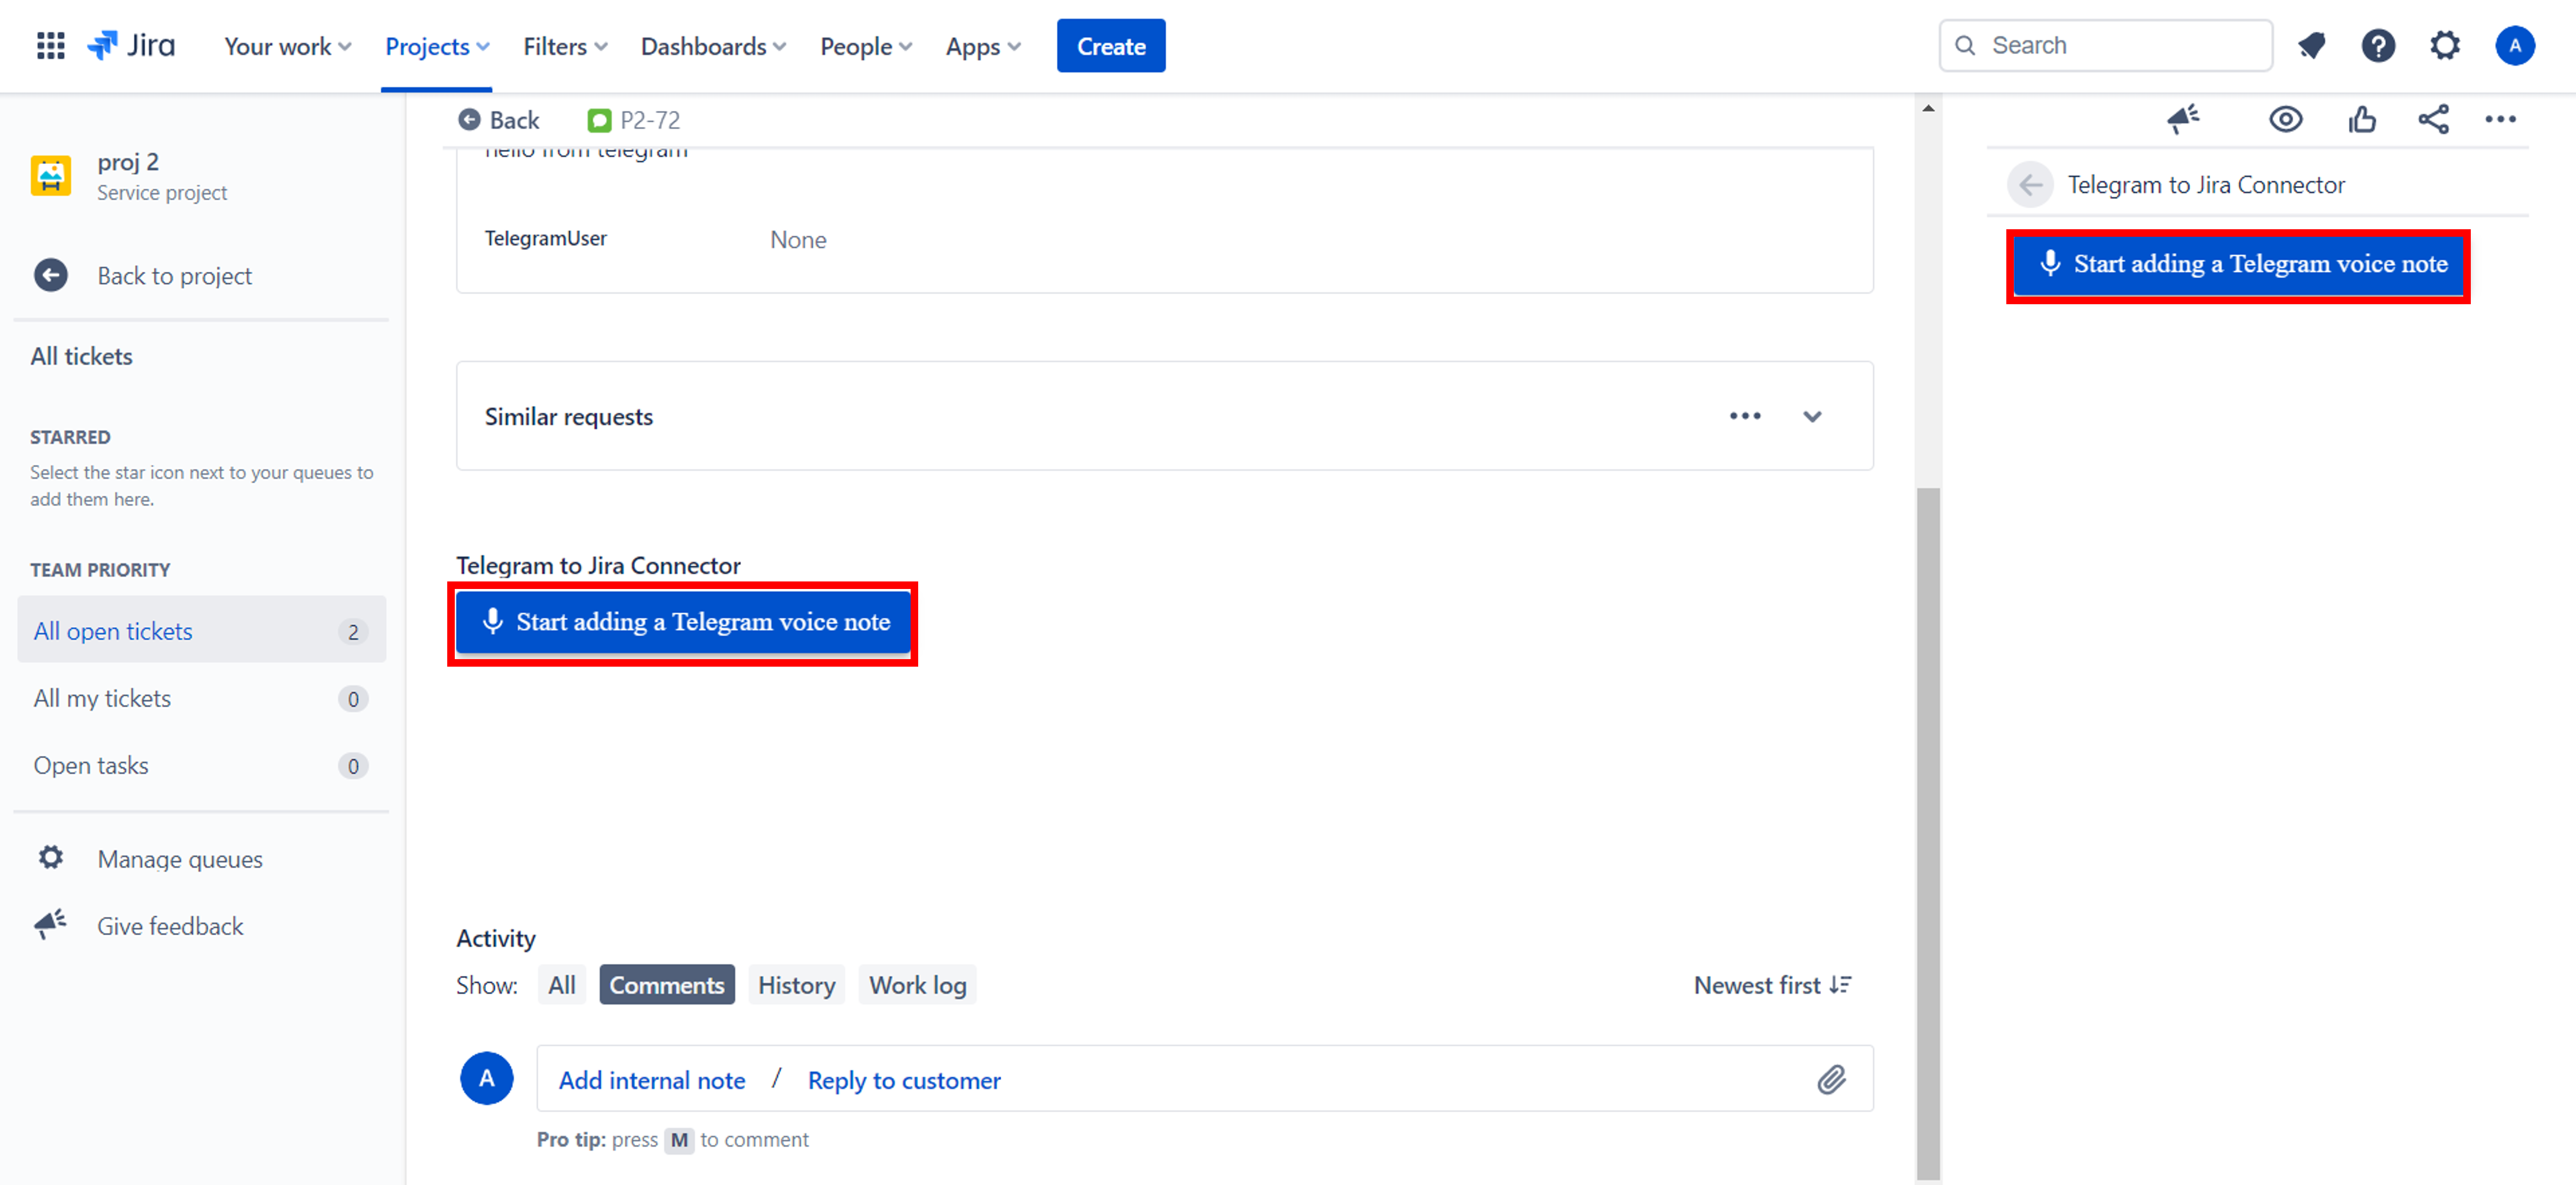Click the share issue icon
The height and width of the screenshot is (1185, 2576).
[x=2433, y=120]
